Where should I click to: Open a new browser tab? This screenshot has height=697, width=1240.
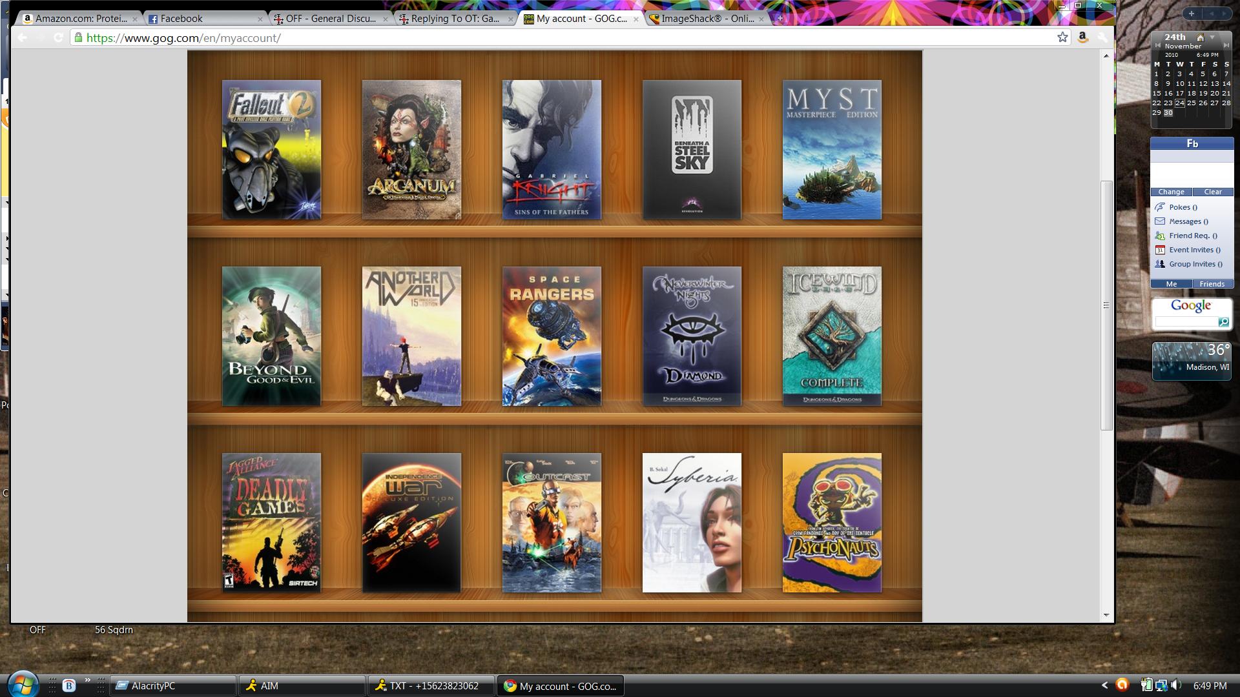(x=780, y=19)
